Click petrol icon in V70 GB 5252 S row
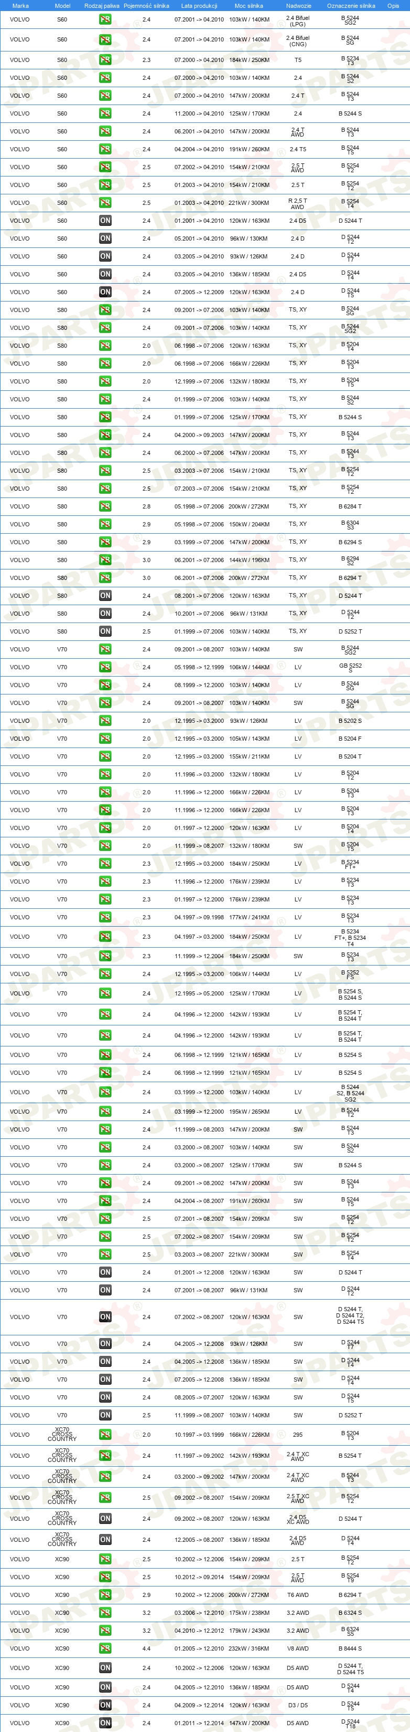The width and height of the screenshot is (410, 1732). tap(105, 667)
